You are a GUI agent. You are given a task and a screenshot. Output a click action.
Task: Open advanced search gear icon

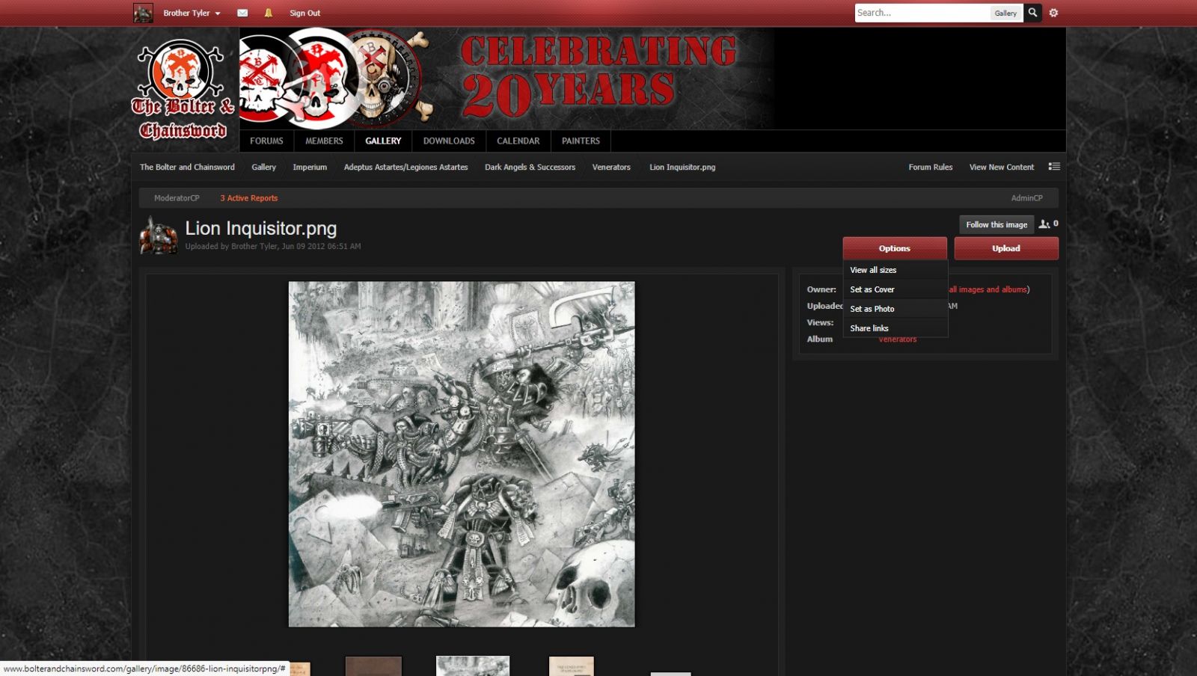[x=1053, y=13]
